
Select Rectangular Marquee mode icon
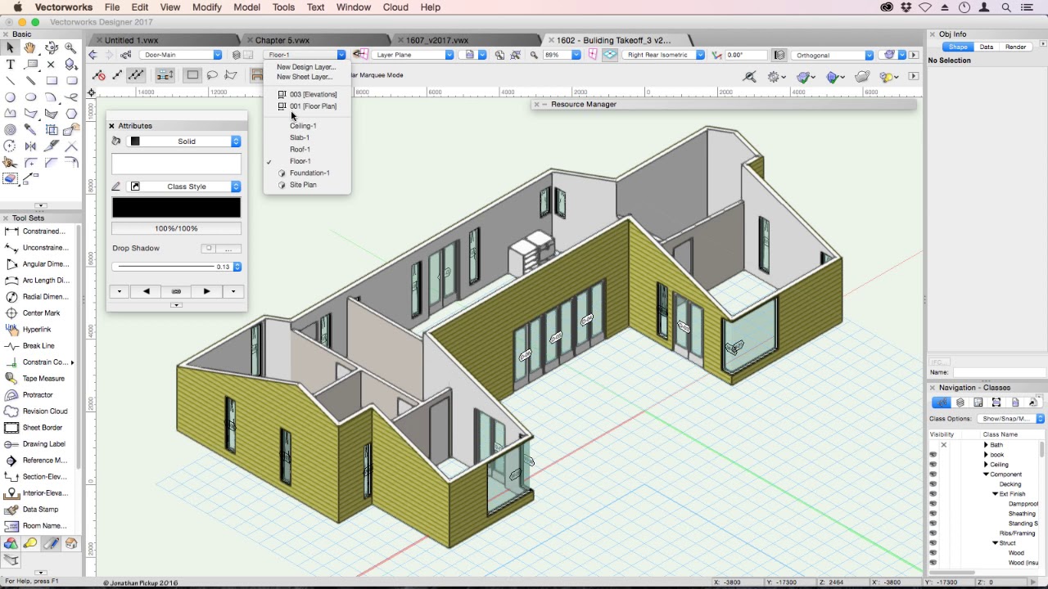[192, 75]
